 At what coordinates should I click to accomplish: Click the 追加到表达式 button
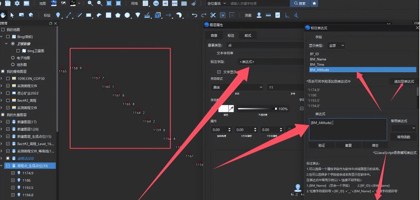point(404,81)
